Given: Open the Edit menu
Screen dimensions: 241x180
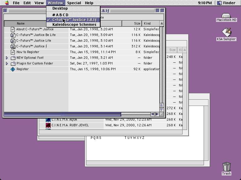Looking at the screenshot, I should (x=27, y=3).
